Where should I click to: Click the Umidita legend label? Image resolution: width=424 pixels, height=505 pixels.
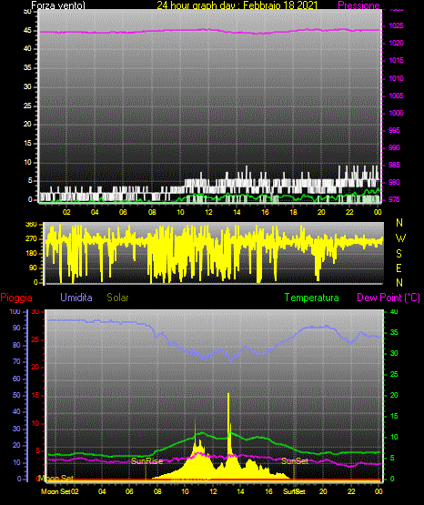click(76, 298)
